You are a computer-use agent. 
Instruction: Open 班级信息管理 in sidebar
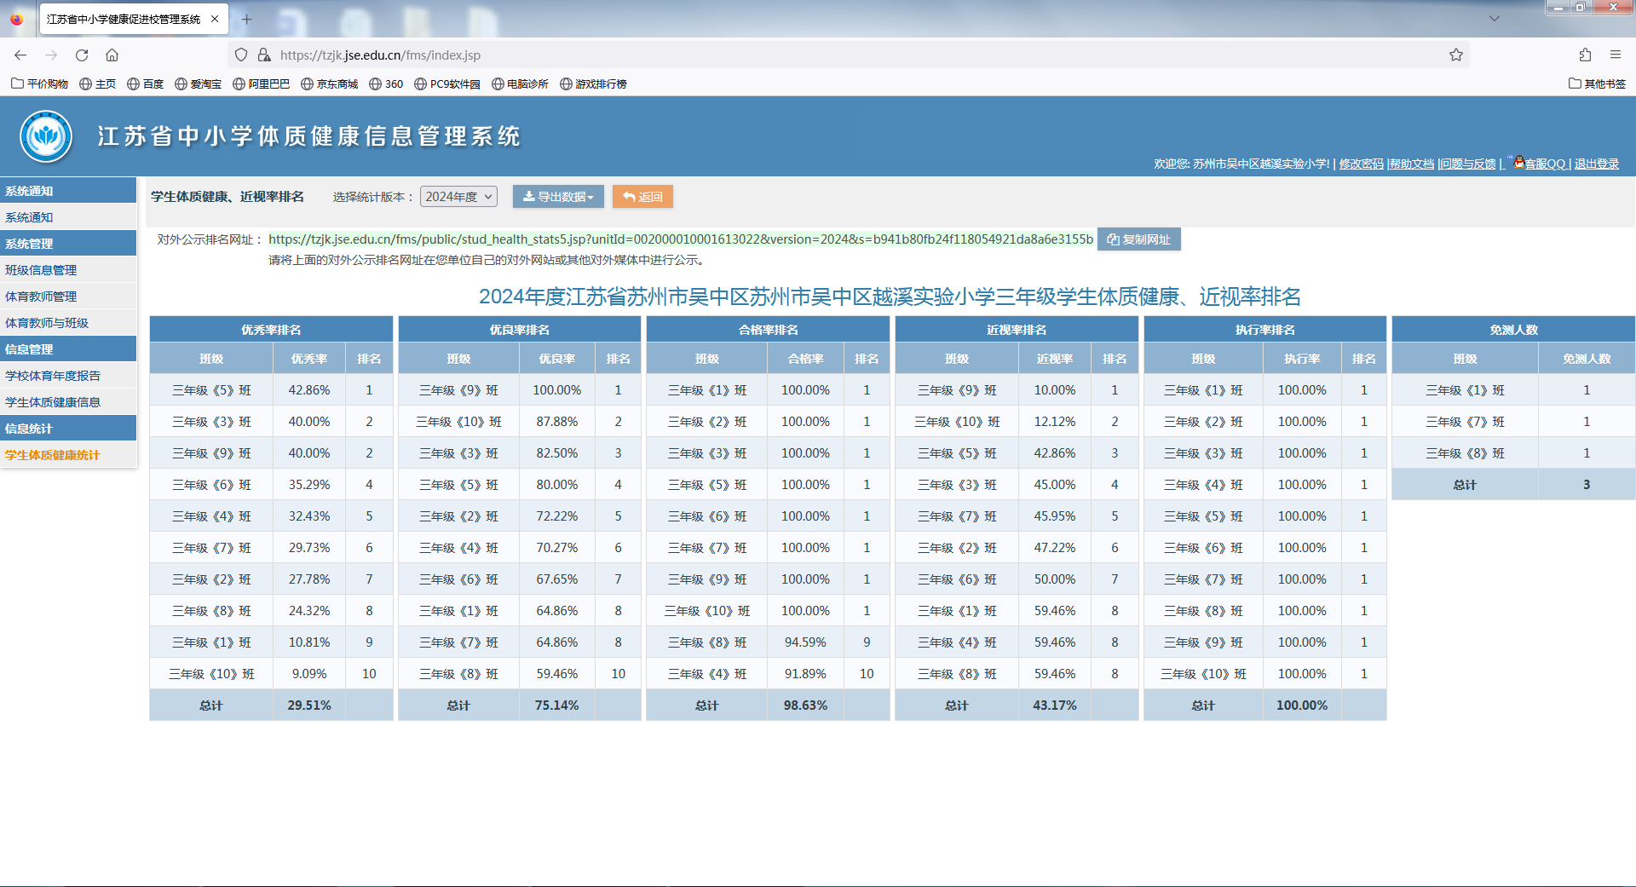(68, 270)
